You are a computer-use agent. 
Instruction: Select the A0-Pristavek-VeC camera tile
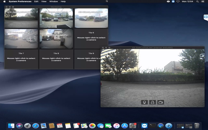[x=21, y=39]
